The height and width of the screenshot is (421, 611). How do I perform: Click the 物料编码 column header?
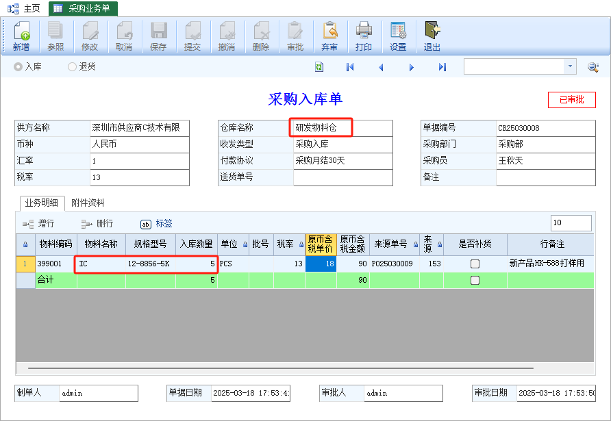(x=55, y=244)
